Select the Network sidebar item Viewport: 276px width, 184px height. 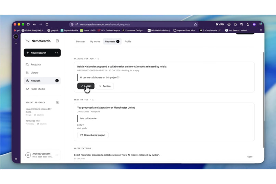click(x=42, y=81)
